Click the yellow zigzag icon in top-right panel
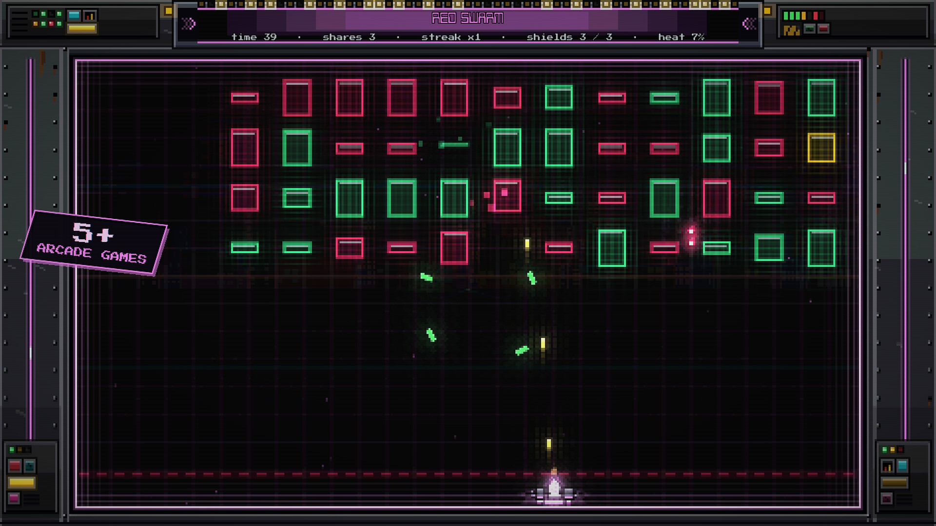The width and height of the screenshot is (936, 526). [x=792, y=30]
